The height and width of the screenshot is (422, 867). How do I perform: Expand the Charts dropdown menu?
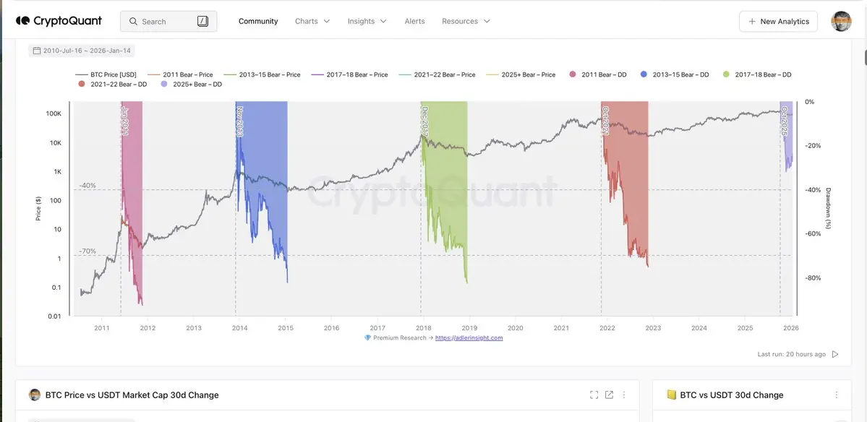(312, 21)
